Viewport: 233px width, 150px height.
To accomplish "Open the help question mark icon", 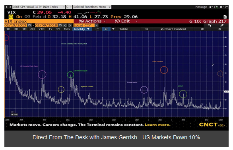I will 226,7.
